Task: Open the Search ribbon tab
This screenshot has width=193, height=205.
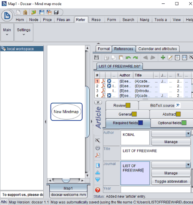Action: [x=128, y=20]
